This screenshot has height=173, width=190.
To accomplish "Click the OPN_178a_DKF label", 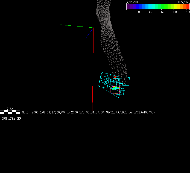I will click(x=11, y=119).
